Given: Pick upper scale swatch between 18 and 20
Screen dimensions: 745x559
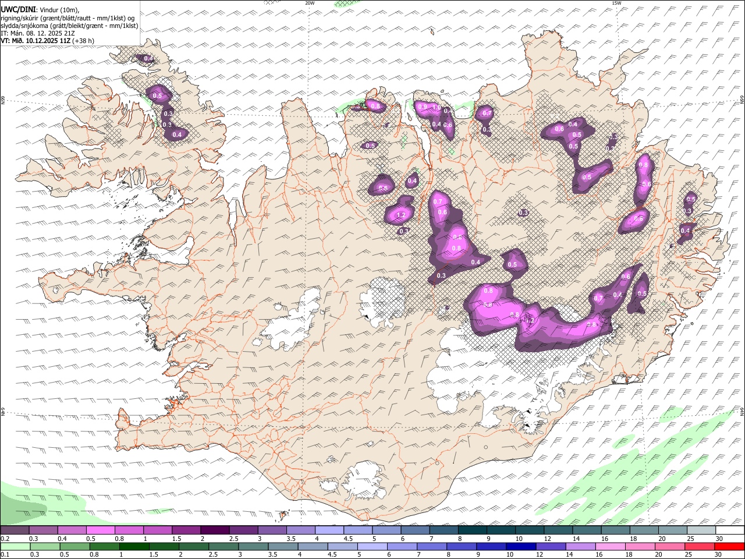Looking at the screenshot, I should (644, 530).
